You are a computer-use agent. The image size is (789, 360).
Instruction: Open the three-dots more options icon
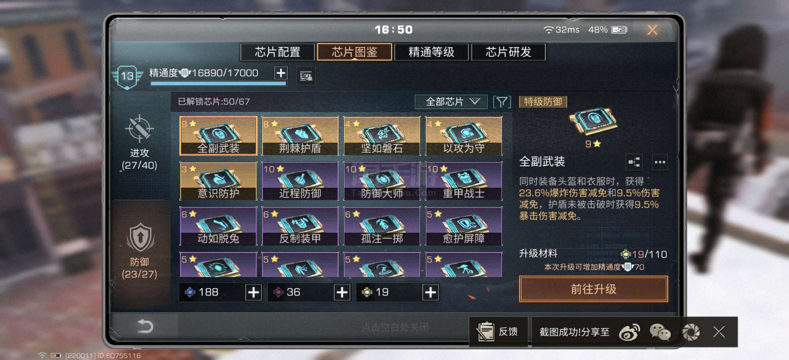coord(660,162)
